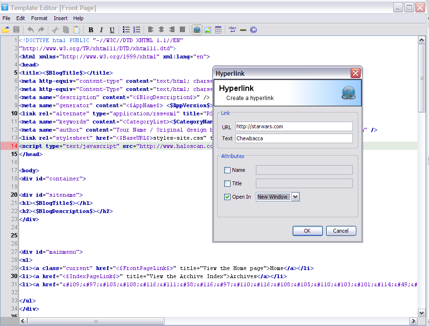This screenshot has height=326, width=429.
Task: Insert a horizontal rule
Action: pyautogui.click(x=243, y=30)
